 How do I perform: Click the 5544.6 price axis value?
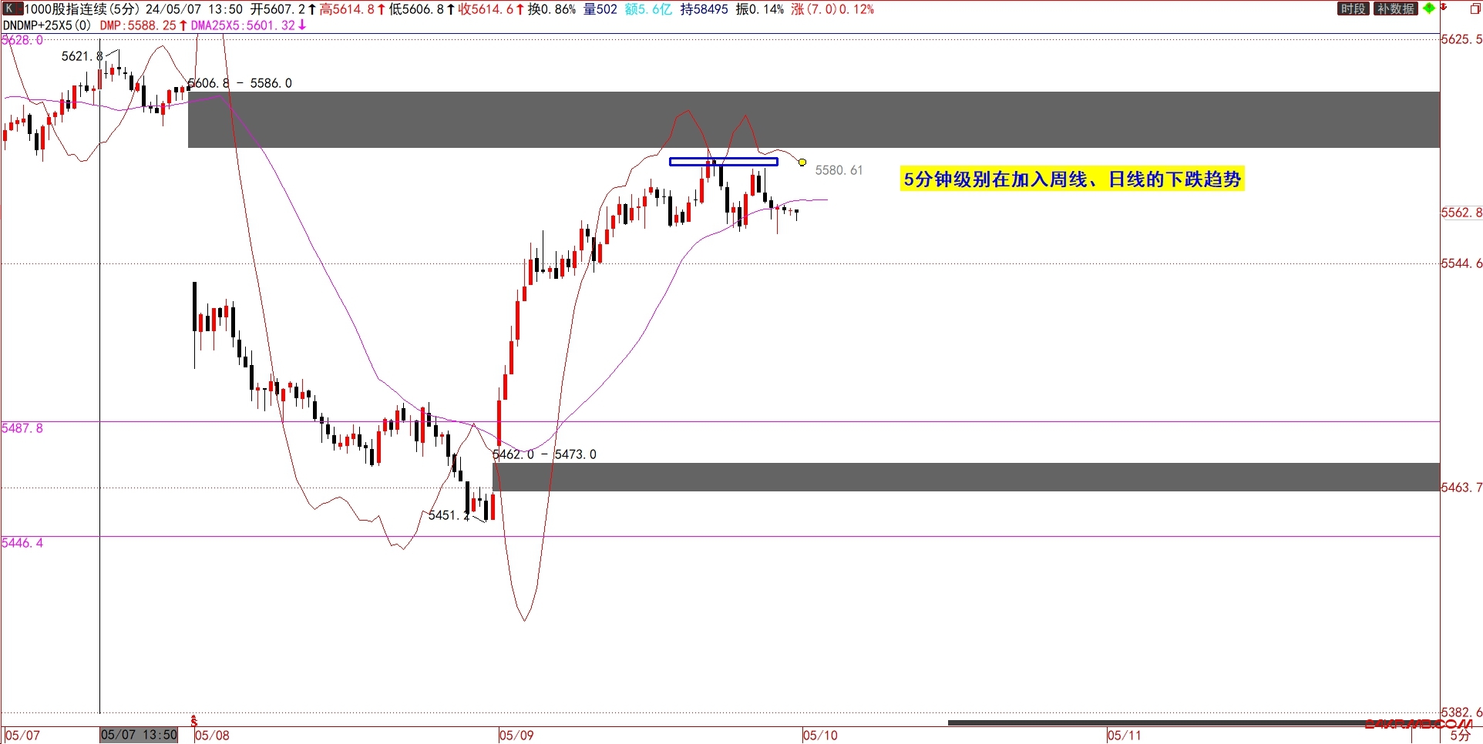pyautogui.click(x=1461, y=263)
